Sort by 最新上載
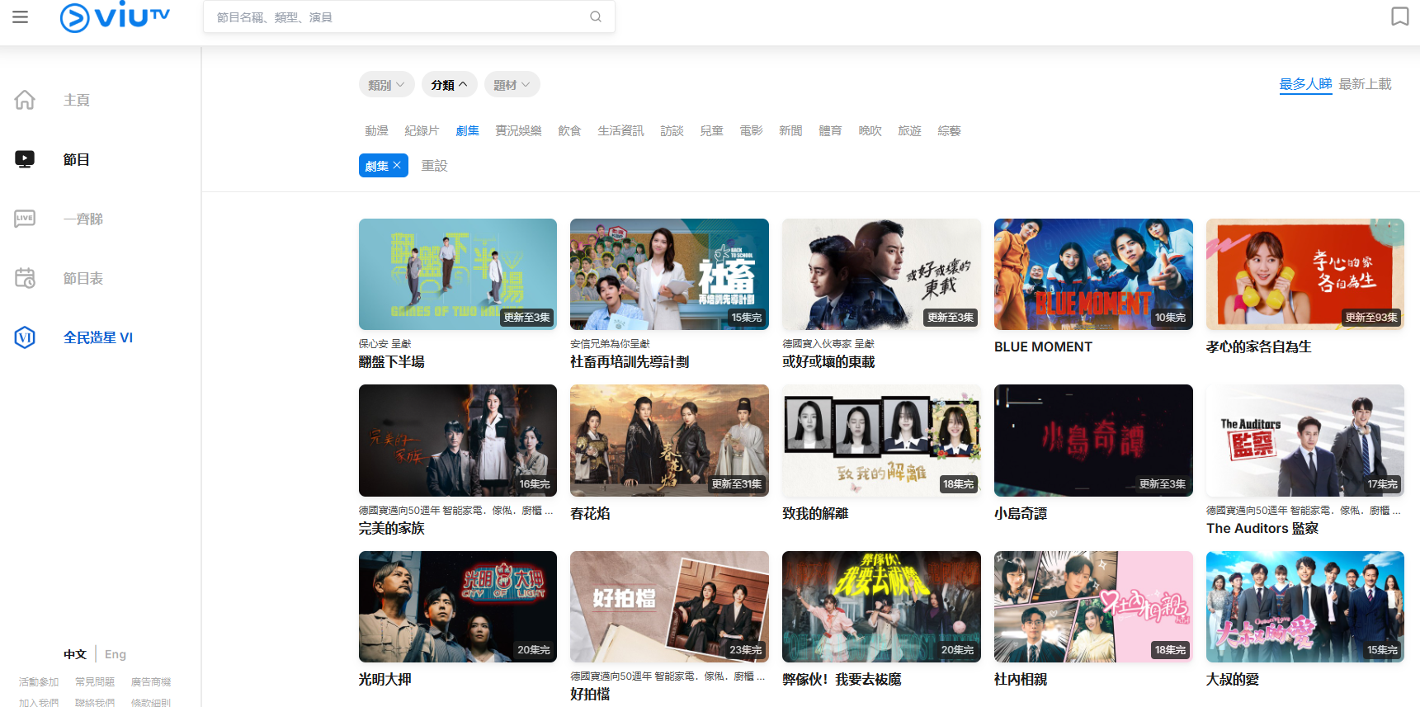This screenshot has height=707, width=1420. (x=1365, y=84)
